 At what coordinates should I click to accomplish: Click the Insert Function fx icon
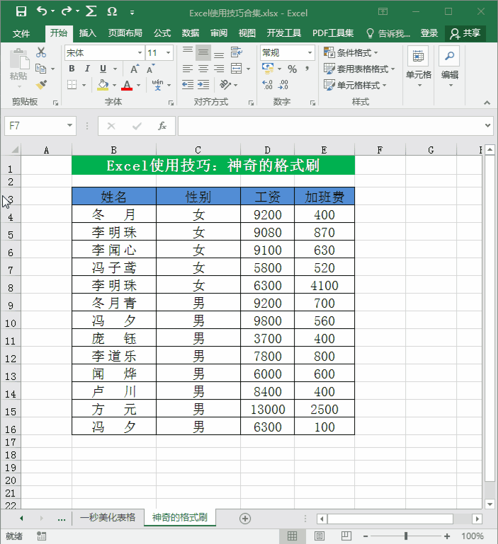tap(162, 126)
